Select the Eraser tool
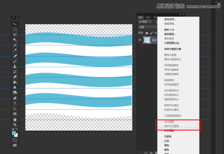 [15, 77]
